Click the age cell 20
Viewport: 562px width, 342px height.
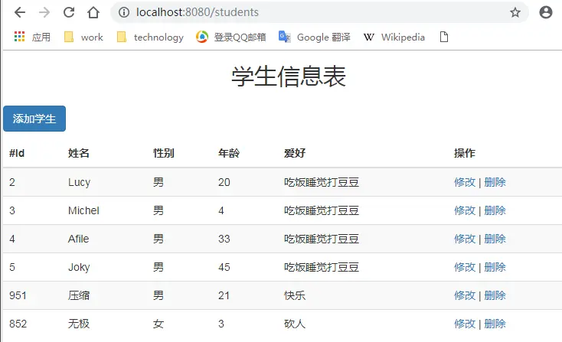click(x=224, y=182)
